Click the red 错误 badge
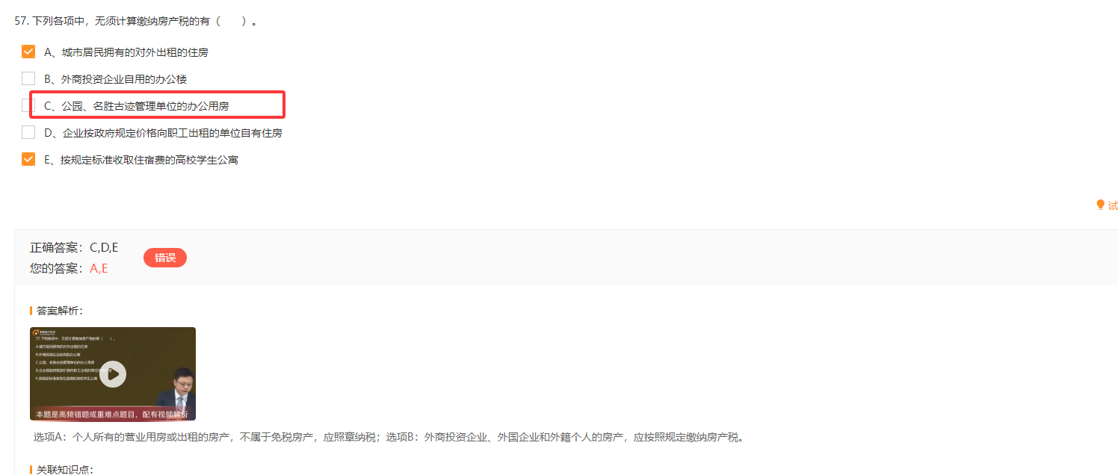Viewport: 1118px width, 475px height. tap(165, 258)
